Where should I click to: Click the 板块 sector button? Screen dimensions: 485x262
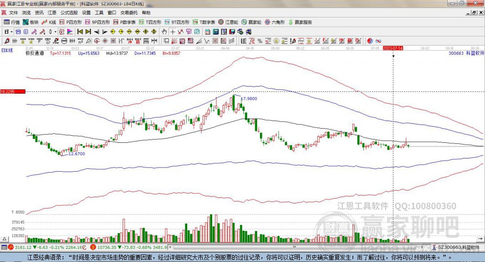pos(30,22)
